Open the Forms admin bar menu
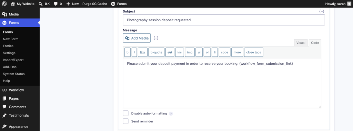This screenshot has height=131, width=353. click(119, 4)
